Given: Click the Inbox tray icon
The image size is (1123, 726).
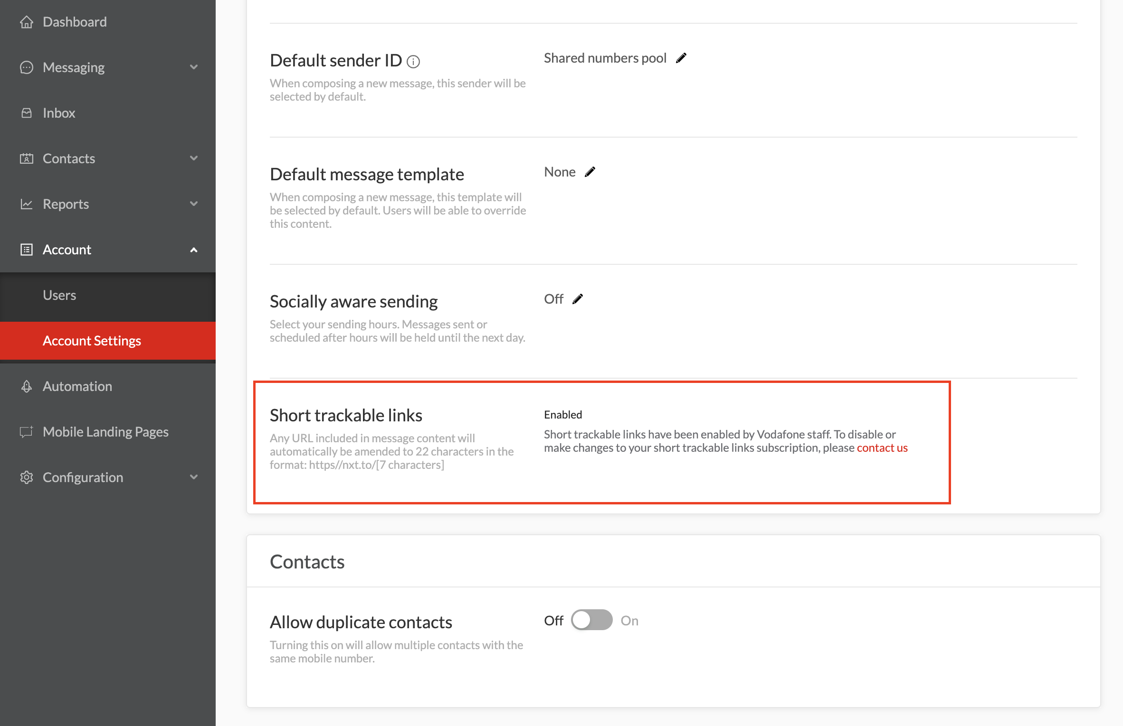Looking at the screenshot, I should pos(27,113).
